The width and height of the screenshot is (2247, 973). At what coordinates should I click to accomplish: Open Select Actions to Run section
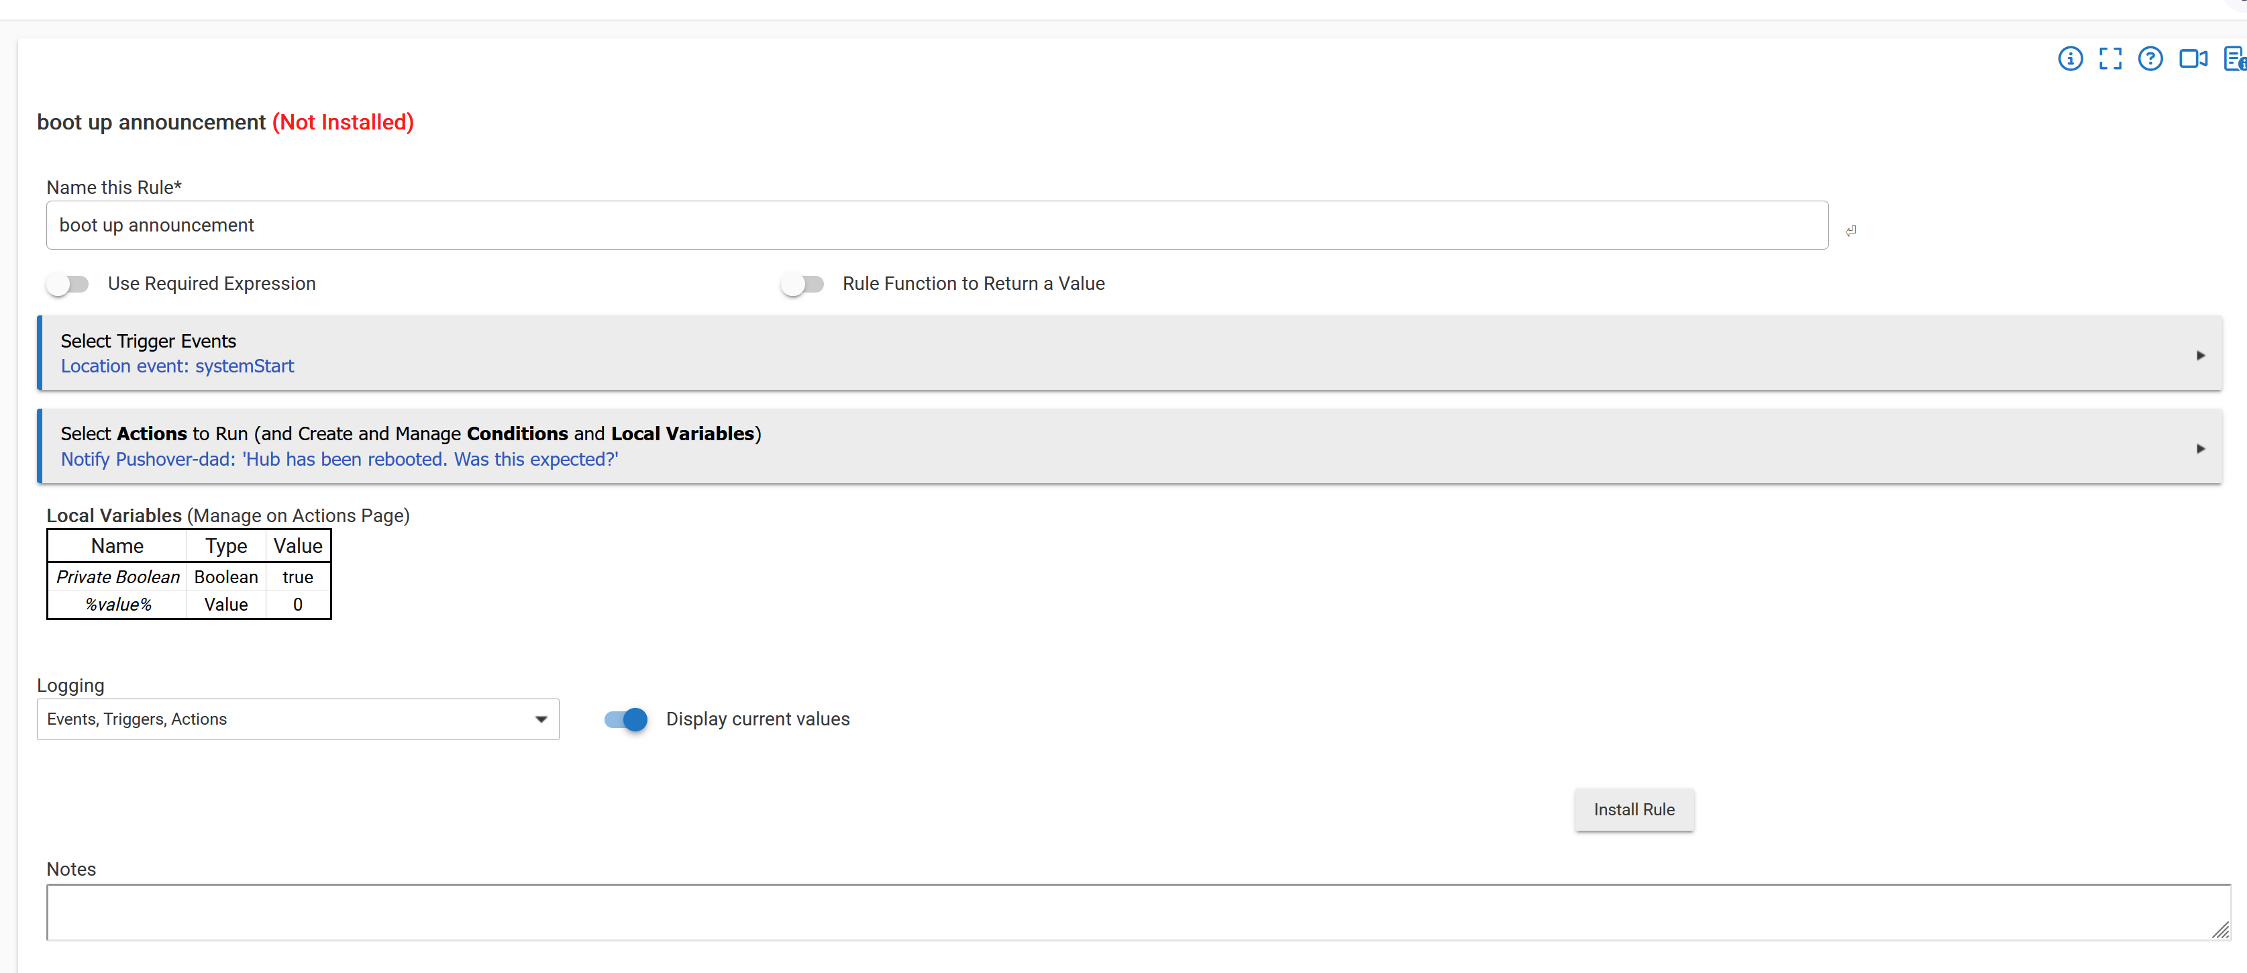(x=1130, y=446)
